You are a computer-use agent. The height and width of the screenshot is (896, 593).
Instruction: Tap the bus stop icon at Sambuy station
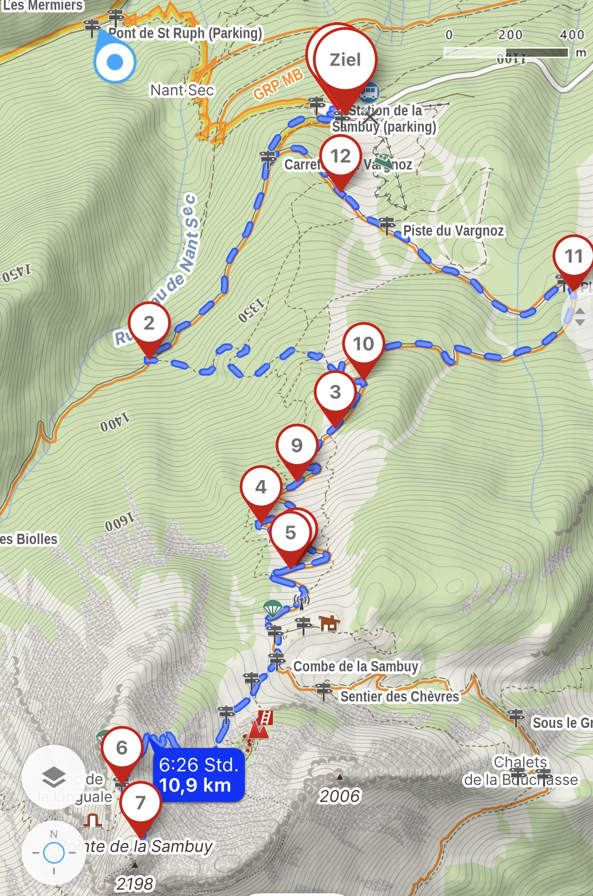369,93
